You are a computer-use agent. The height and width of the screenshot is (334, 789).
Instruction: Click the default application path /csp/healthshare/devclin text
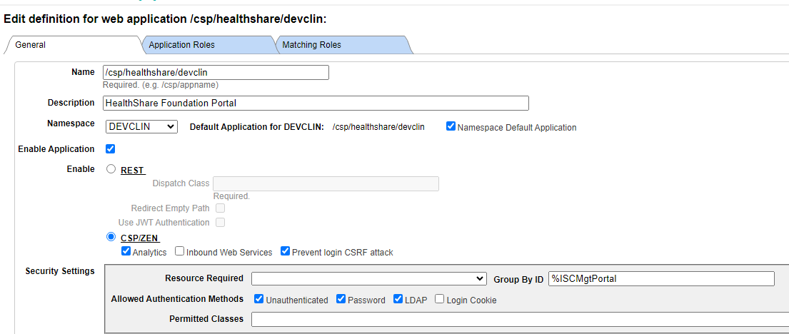point(378,127)
